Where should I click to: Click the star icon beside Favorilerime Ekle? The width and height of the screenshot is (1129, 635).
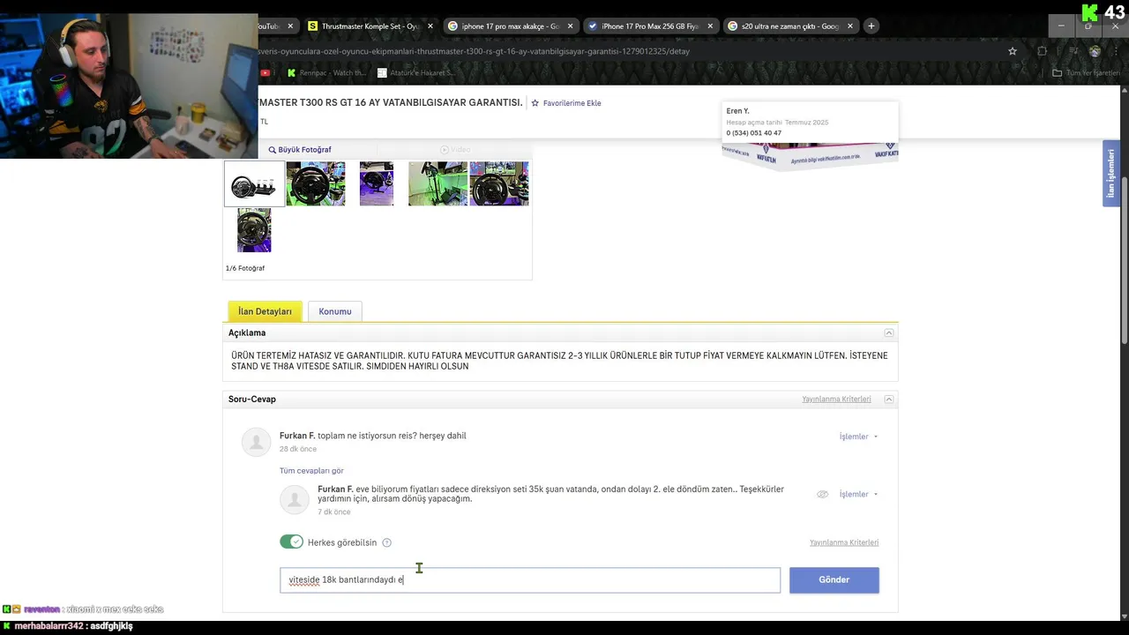[535, 103]
